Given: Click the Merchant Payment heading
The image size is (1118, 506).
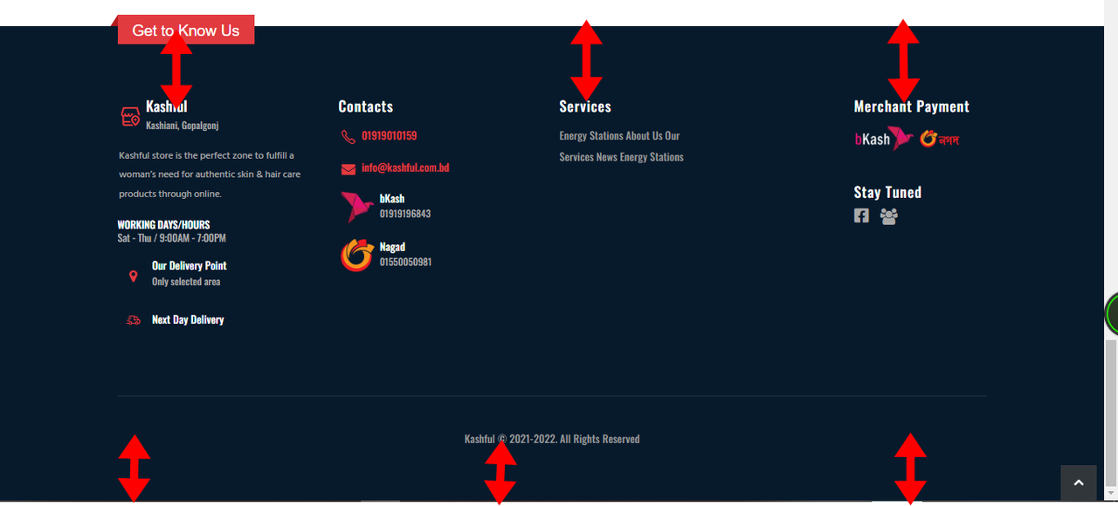Looking at the screenshot, I should [912, 106].
